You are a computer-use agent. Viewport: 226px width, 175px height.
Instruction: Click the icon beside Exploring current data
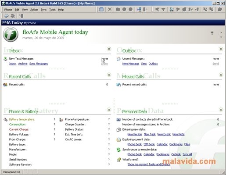(x=118, y=139)
